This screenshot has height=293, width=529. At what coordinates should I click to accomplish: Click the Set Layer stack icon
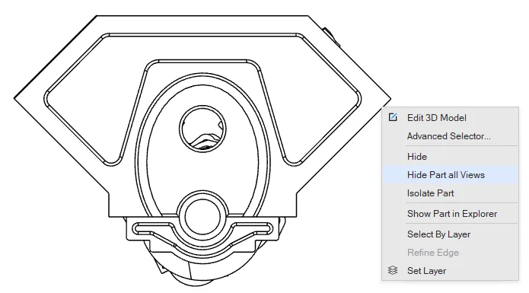pos(393,270)
